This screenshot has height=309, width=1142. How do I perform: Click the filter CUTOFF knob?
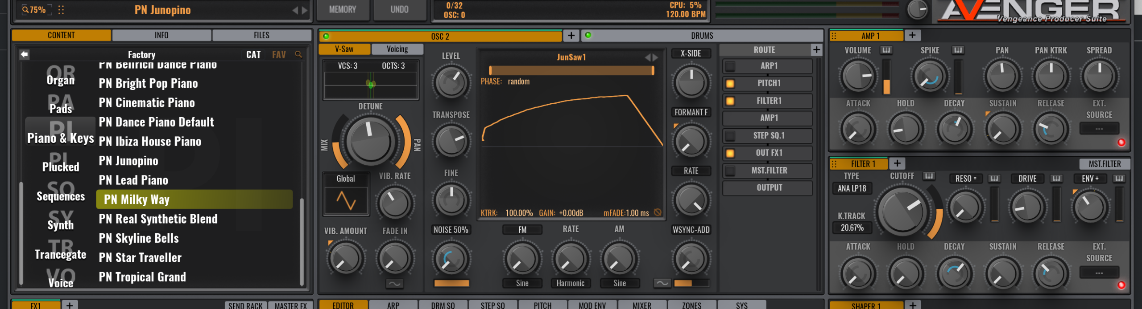pos(902,212)
